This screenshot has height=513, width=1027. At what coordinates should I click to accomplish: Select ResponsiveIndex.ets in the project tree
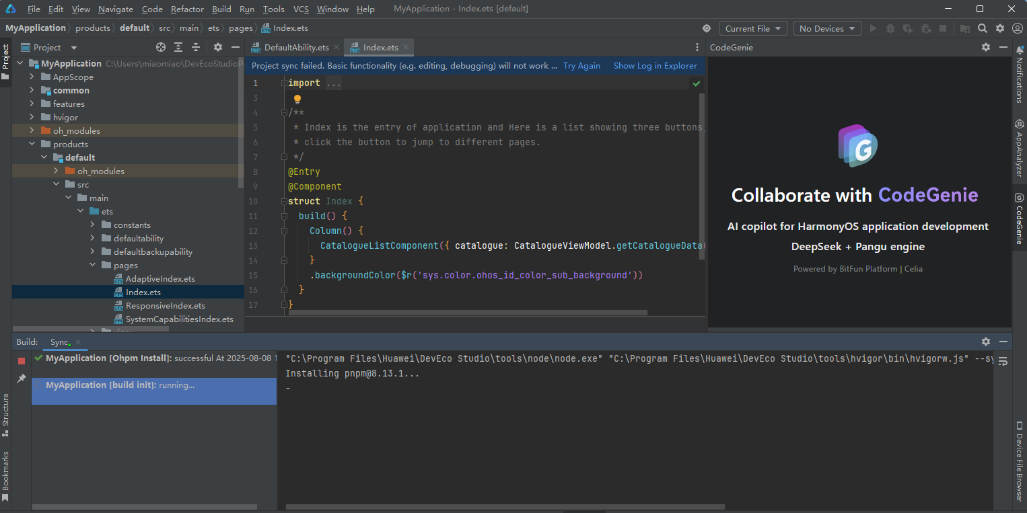click(165, 305)
